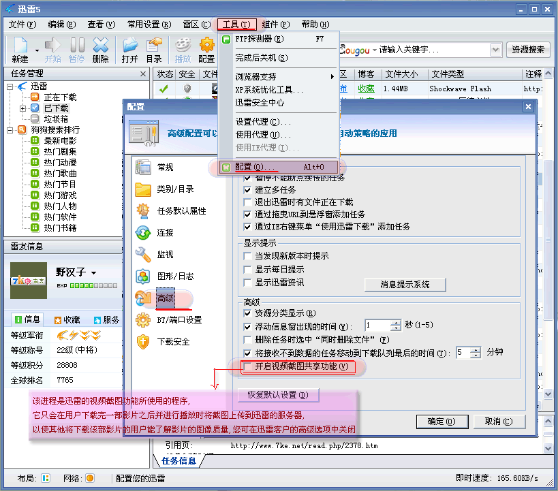Select 类别/目录 folder category
Image resolution: width=558 pixels, height=491 pixels.
click(164, 189)
